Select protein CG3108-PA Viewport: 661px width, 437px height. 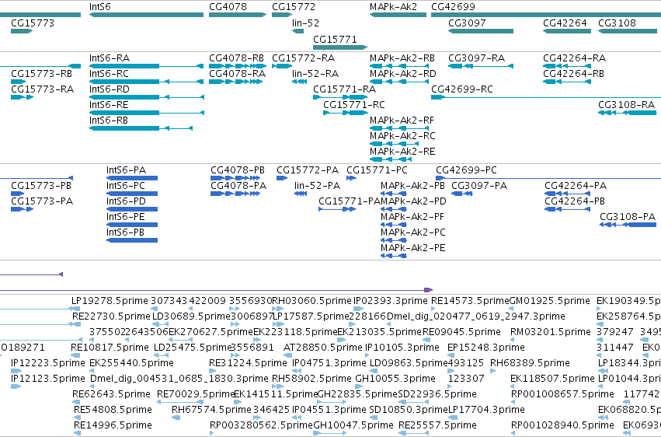pyautogui.click(x=628, y=225)
